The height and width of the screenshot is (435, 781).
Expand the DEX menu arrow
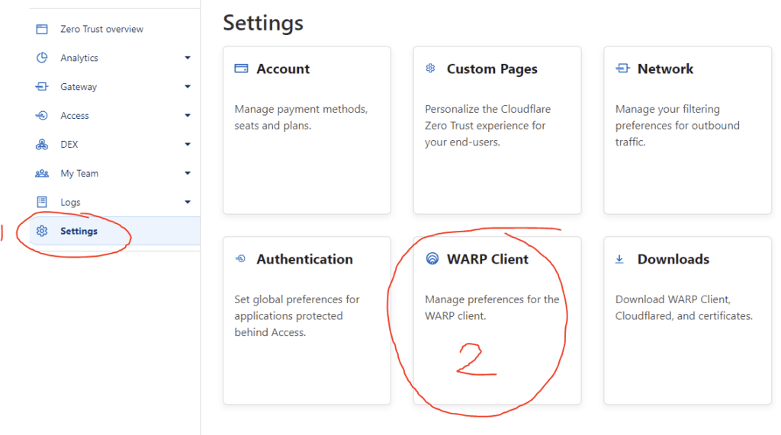[x=188, y=144]
